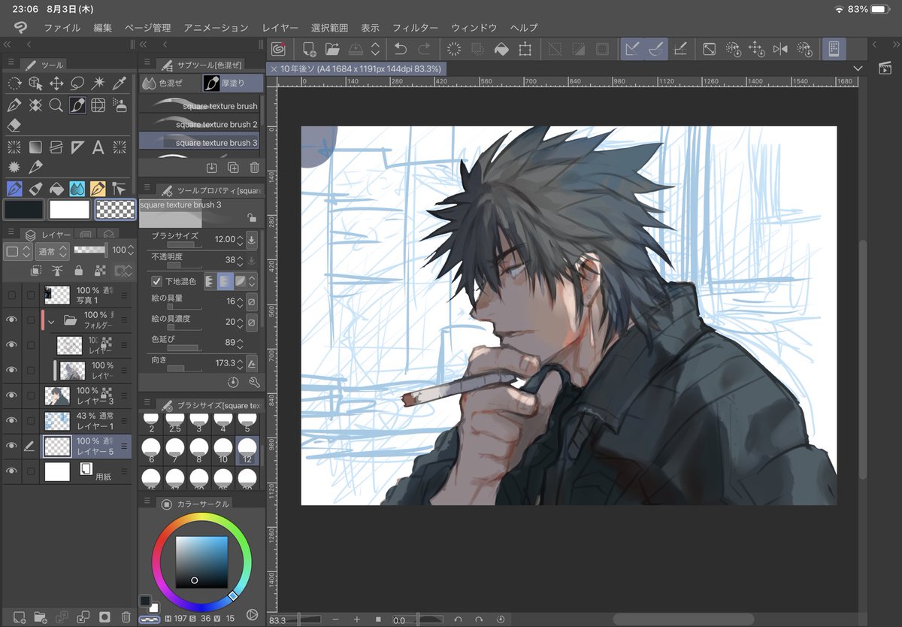The image size is (902, 627).
Task: Open the フィルター menu
Action: 415,28
